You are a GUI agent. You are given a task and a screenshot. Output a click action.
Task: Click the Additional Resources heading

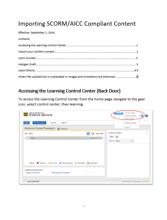[33, 170]
